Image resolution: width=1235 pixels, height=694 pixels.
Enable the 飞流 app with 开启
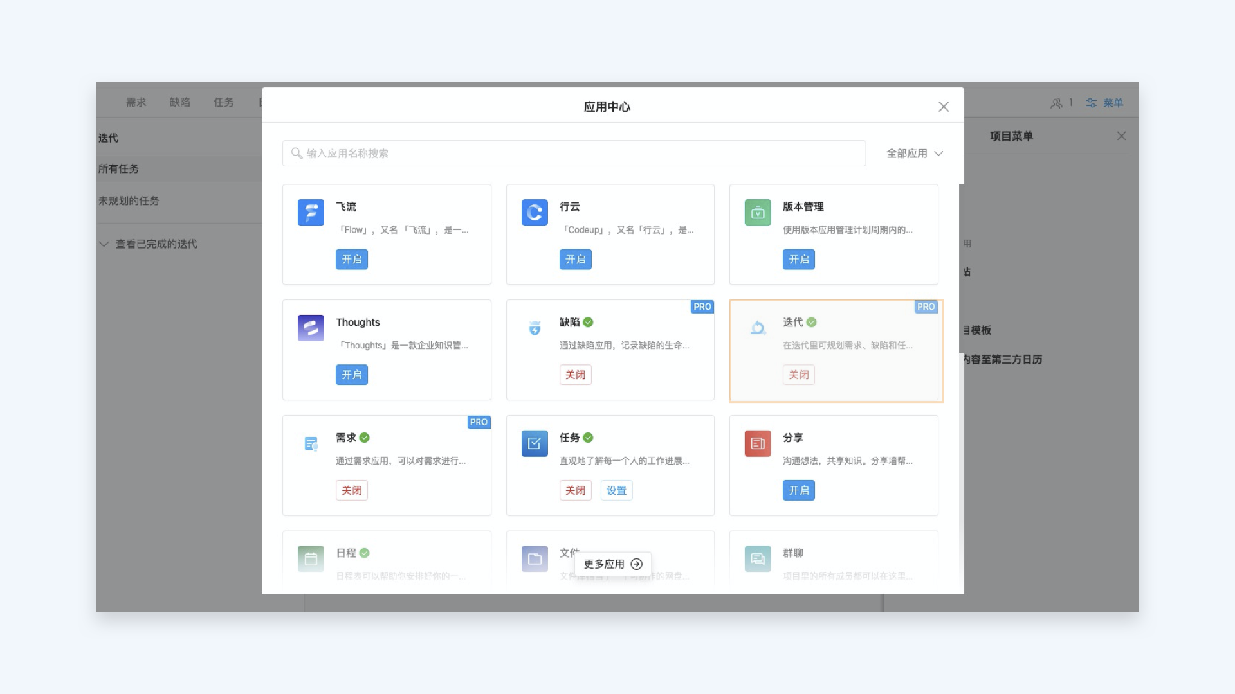coord(352,259)
